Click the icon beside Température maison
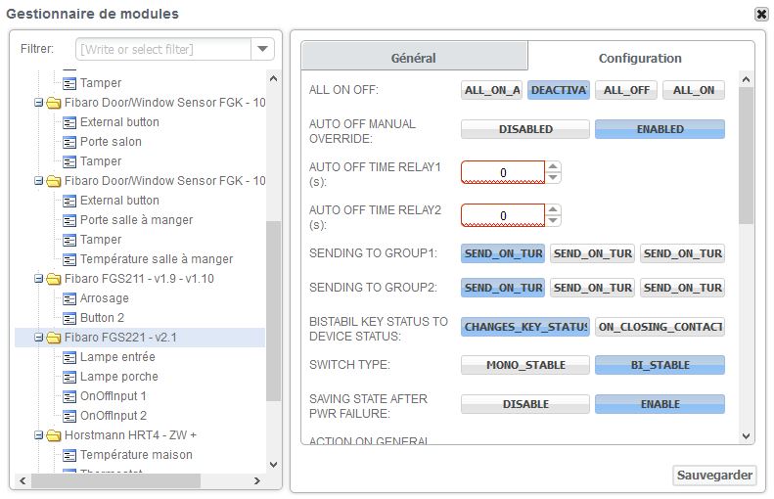The image size is (774, 499). pyautogui.click(x=69, y=455)
